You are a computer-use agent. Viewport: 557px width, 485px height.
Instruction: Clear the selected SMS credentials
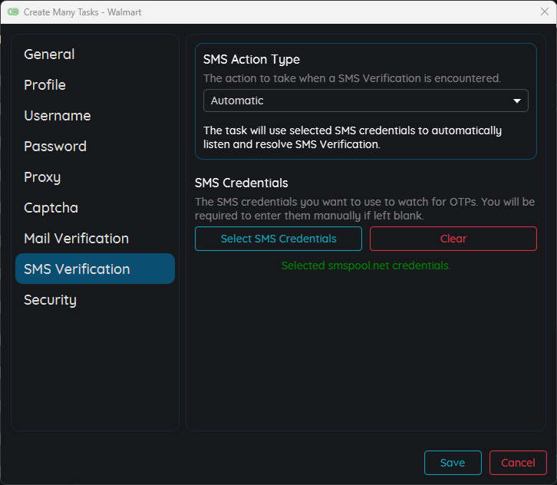453,239
